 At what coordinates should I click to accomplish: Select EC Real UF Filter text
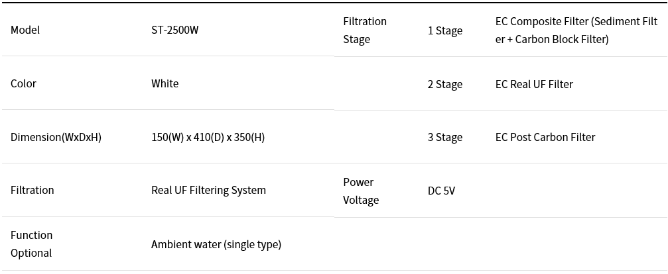click(534, 84)
